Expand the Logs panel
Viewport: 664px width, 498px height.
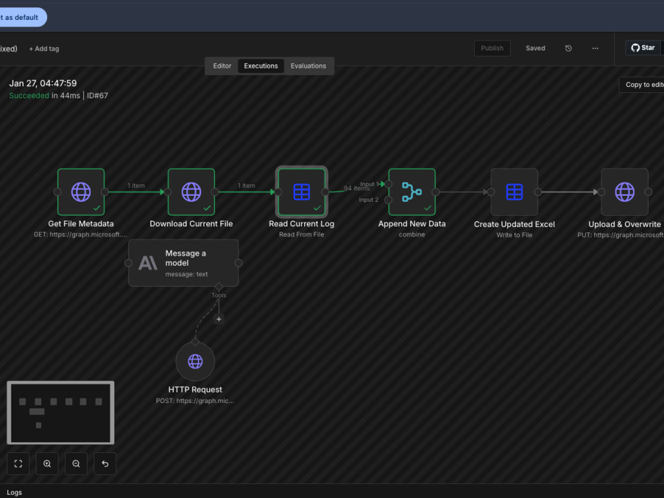coord(15,493)
